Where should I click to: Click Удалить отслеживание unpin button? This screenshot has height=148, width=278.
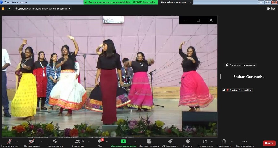tap(240, 65)
